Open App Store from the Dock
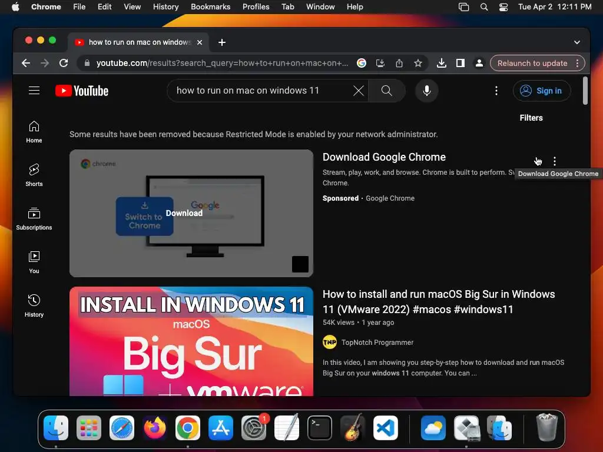603x452 pixels. (221, 428)
